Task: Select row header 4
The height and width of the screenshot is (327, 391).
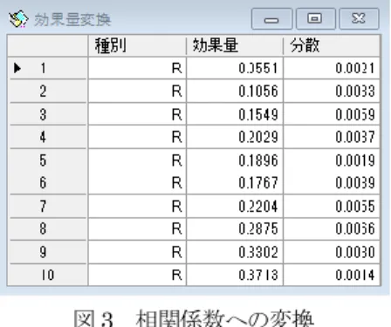Action: pyautogui.click(x=48, y=137)
